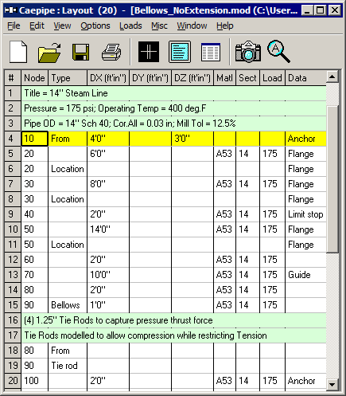Open the Loads menu
The width and height of the screenshot is (346, 396).
click(130, 25)
